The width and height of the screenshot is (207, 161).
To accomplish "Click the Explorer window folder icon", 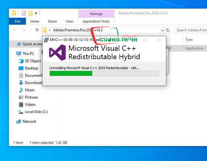I will pyautogui.click(x=14, y=13).
